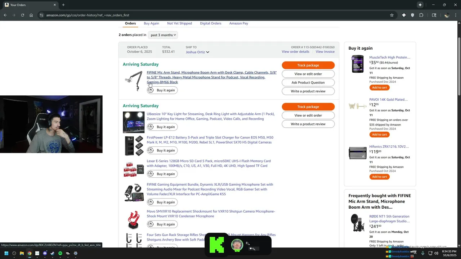This screenshot has height=259, width=461.
Task: Write a product review for mic arm
Action: point(308,91)
